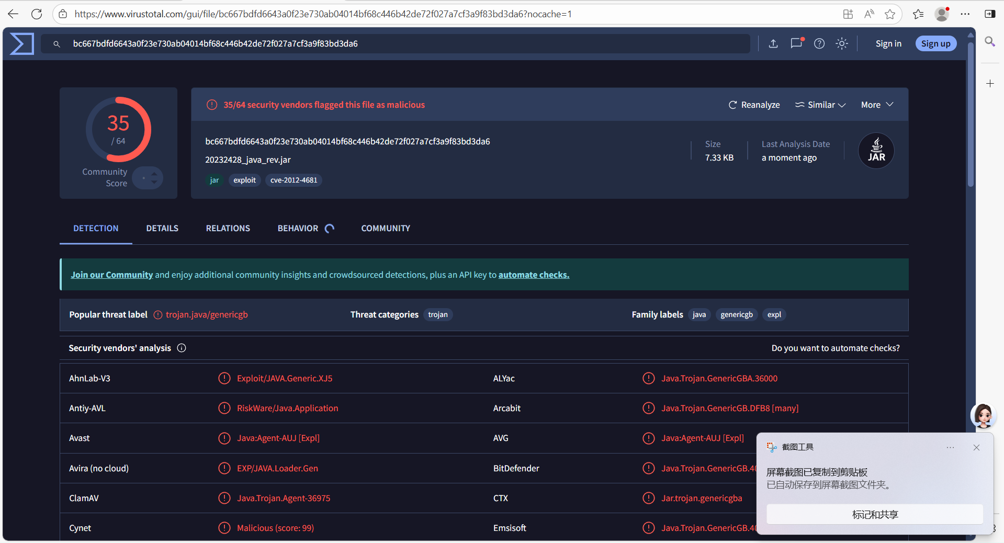Click the genericgb family label chip
This screenshot has width=1004, height=543.
[737, 314]
